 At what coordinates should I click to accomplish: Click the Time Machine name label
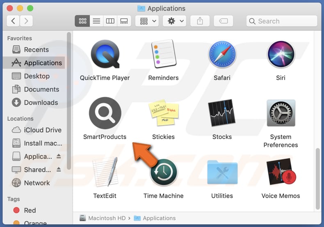point(164,196)
